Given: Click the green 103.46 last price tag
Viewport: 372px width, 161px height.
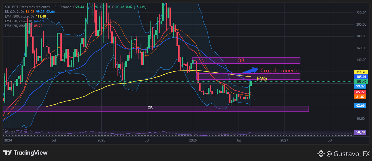Looking at the screenshot, I should [x=361, y=82].
